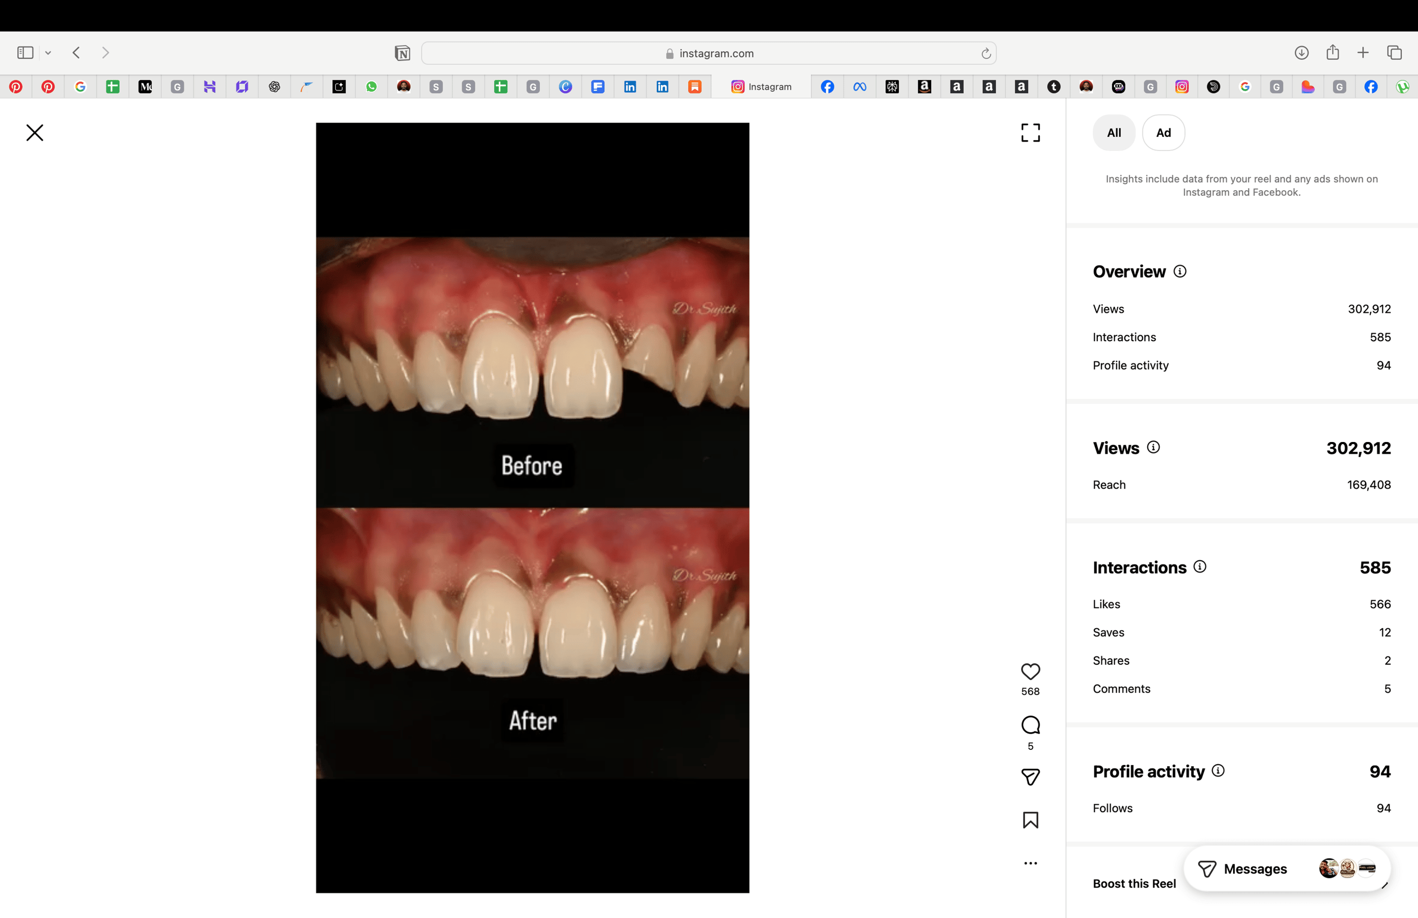Save the reel with the bookmark icon
Image resolution: width=1418 pixels, height=918 pixels.
point(1030,820)
